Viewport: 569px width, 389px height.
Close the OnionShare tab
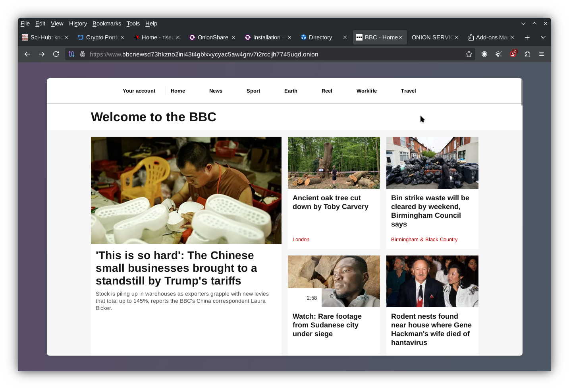pos(233,37)
